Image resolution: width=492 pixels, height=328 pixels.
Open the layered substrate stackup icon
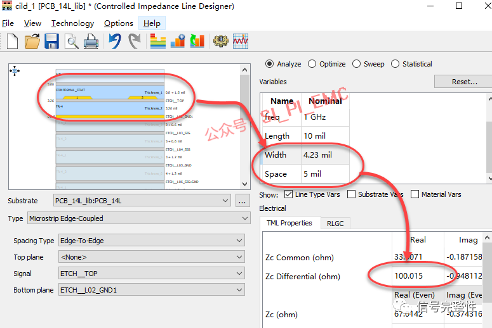(x=157, y=42)
